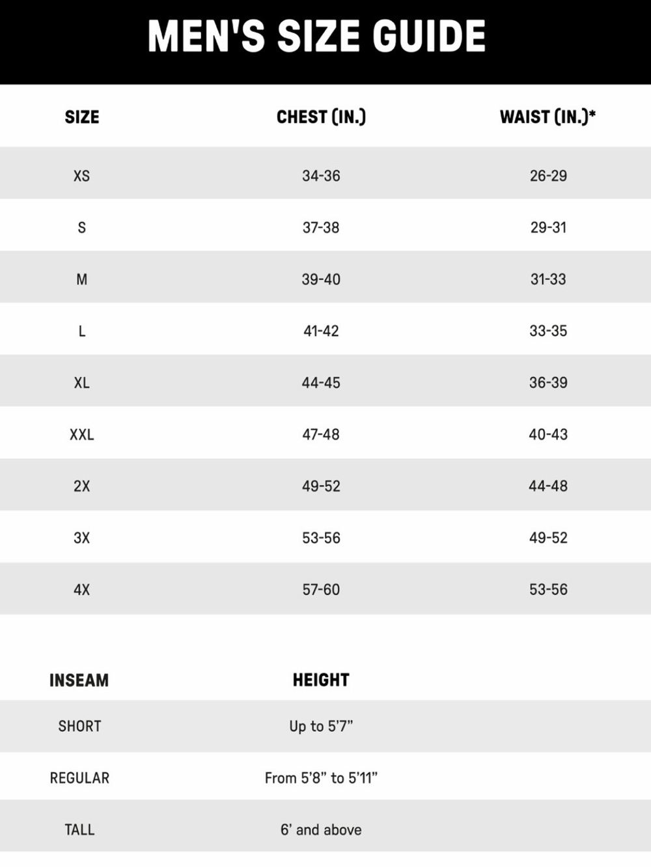
Task: Click height text From 5'8" to 5'11"
Action: (321, 778)
